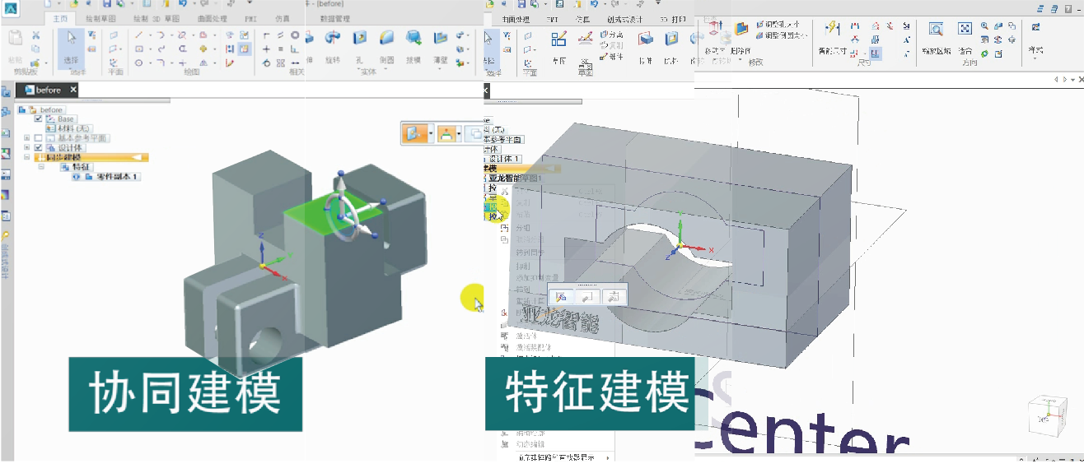Open dropdown arrow beside orange face-select icon
The height and width of the screenshot is (473, 1084).
click(431, 133)
